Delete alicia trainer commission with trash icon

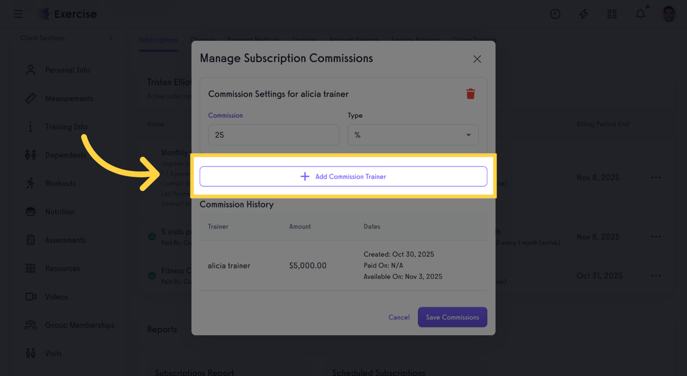[x=470, y=94]
